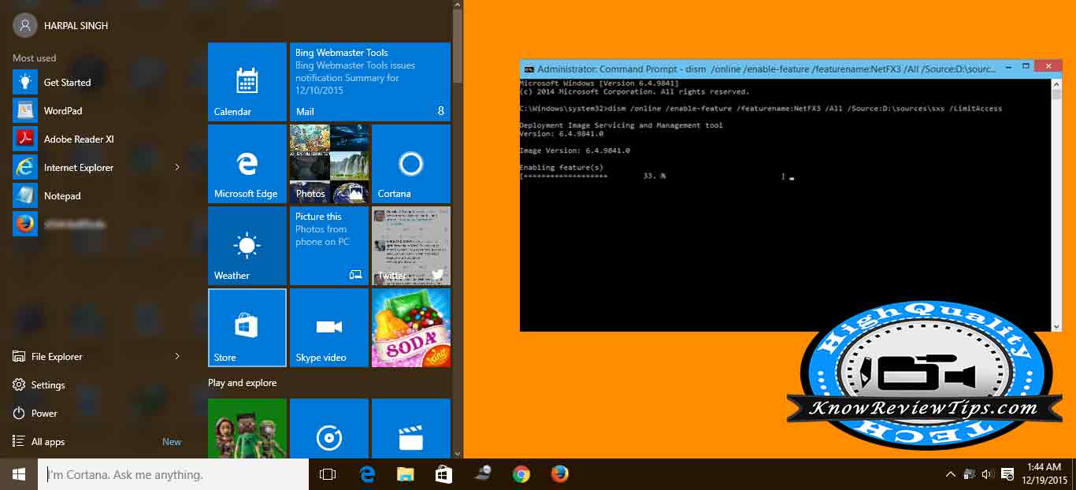
Task: Click Cortana search box
Action: [x=173, y=474]
